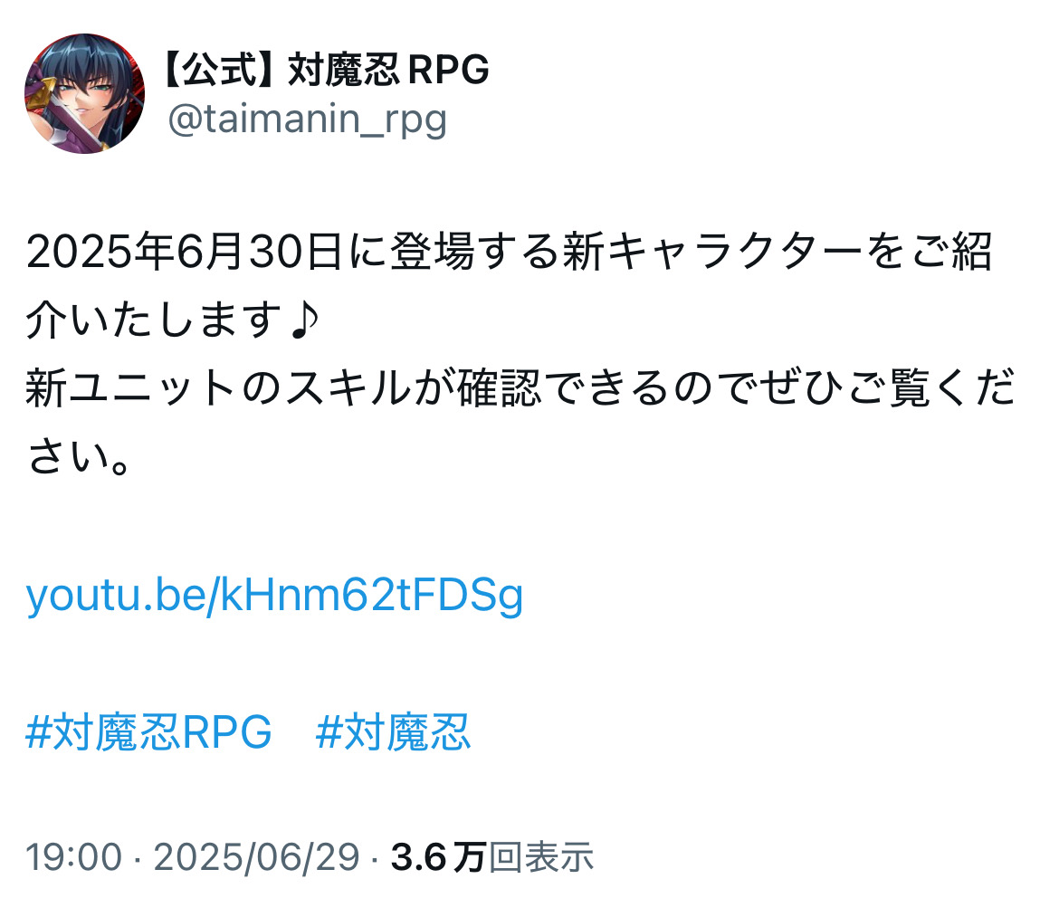Click the 2025年6月30日 text in the tweet
This screenshot has height=898, width=1059.
[184, 252]
